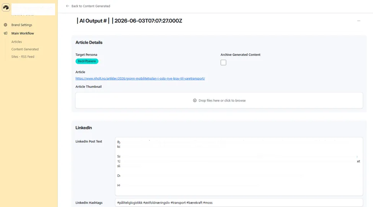Toggle Archive Generated Content checkbox
The height and width of the screenshot is (207, 373).
click(x=223, y=62)
